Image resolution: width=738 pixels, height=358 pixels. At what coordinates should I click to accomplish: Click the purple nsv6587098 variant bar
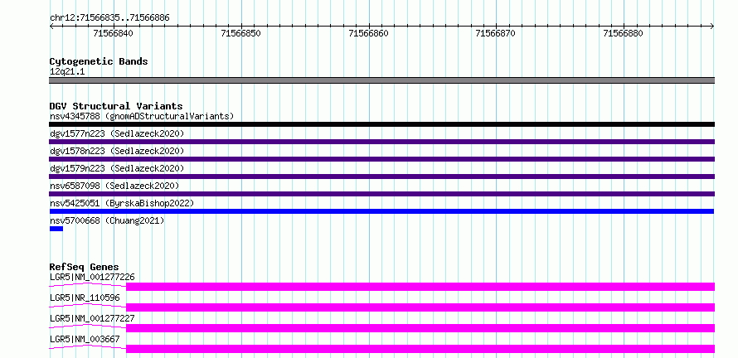pyautogui.click(x=381, y=194)
